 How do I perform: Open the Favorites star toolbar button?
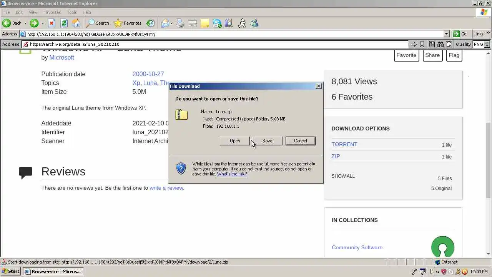pyautogui.click(x=128, y=23)
